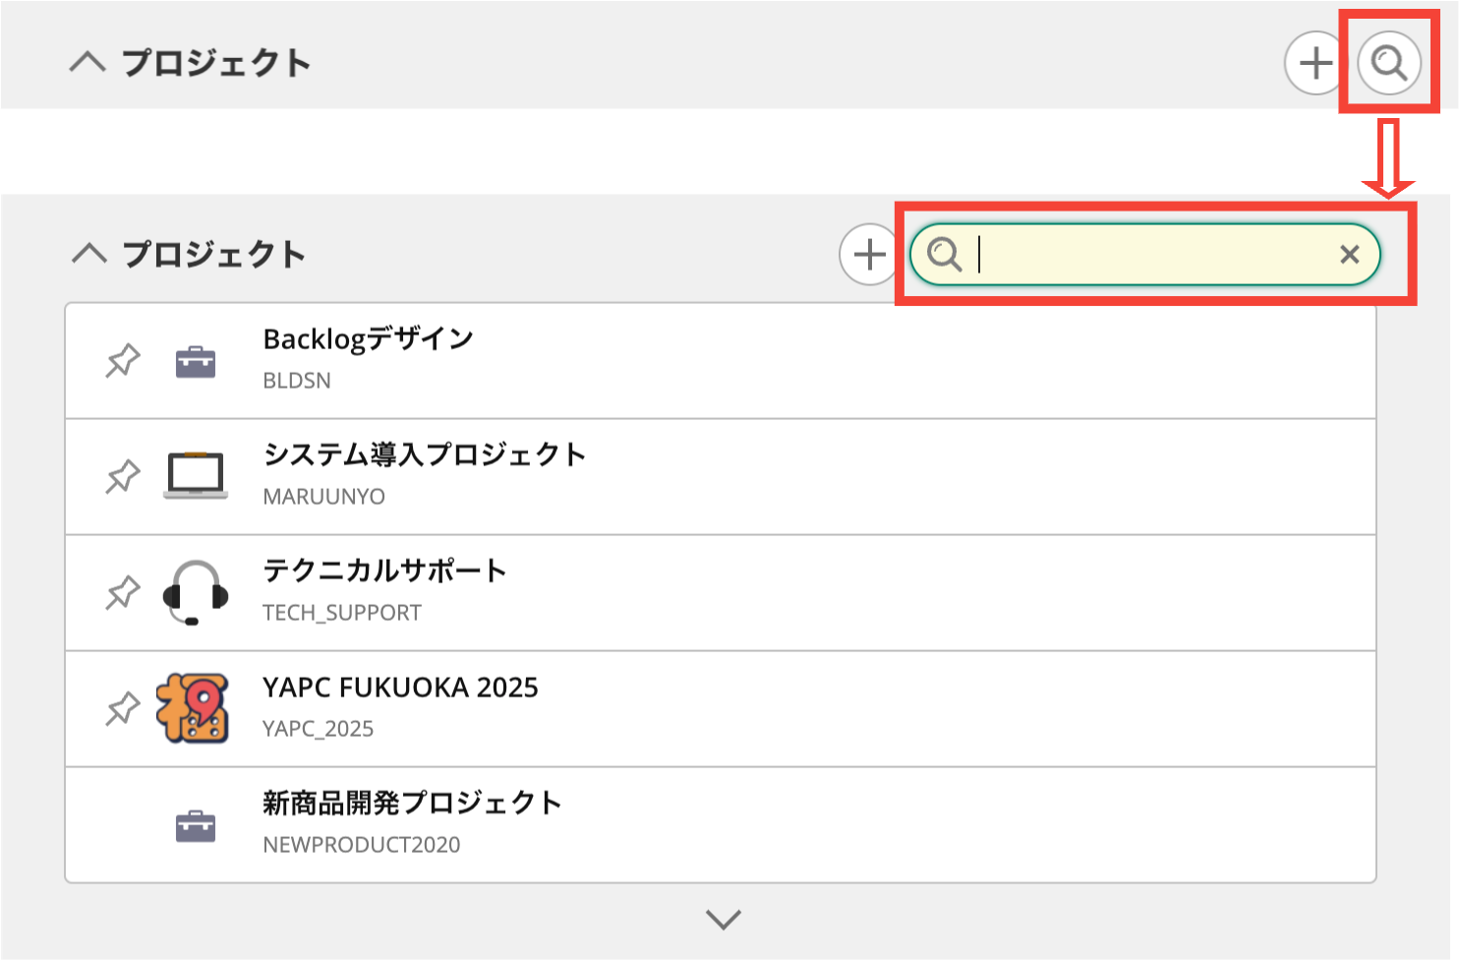The image size is (1459, 960).
Task: Click the laptop icon of システム導入プロジェクト
Action: pyautogui.click(x=196, y=476)
